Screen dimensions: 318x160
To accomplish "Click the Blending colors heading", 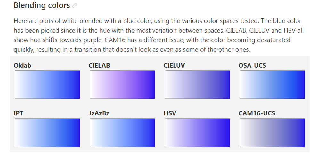I will (42, 5).
